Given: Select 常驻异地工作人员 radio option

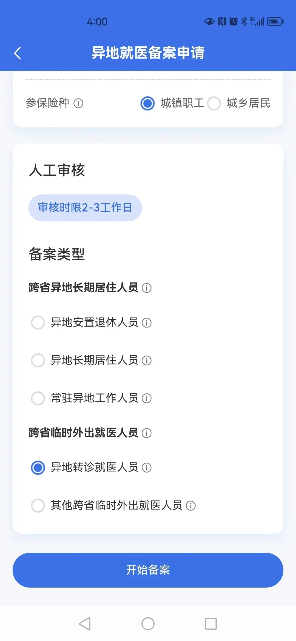Looking at the screenshot, I should point(38,398).
